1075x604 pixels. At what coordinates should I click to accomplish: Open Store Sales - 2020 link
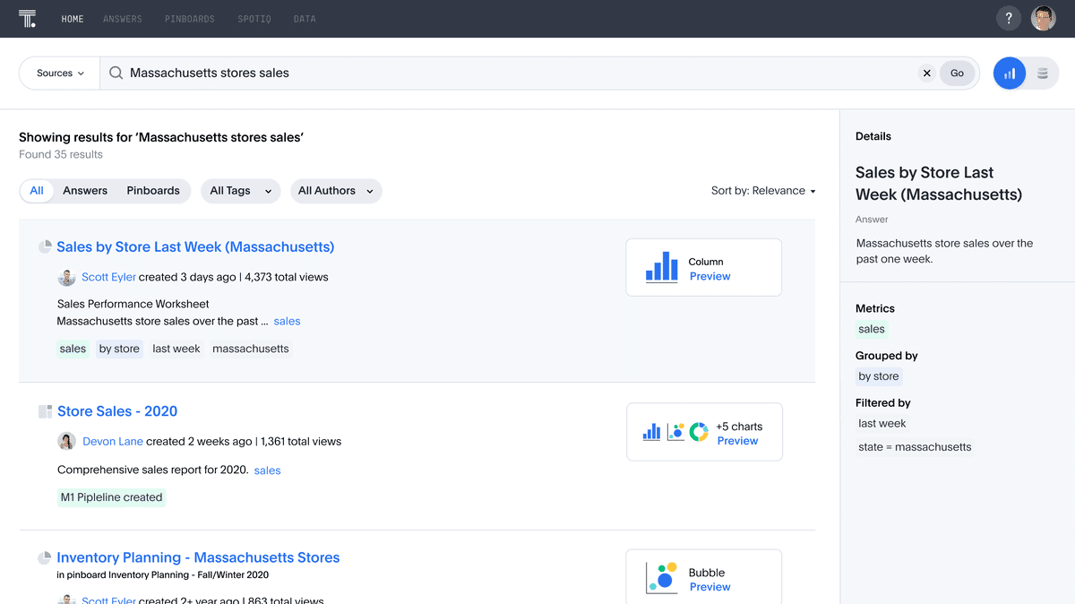(x=117, y=411)
